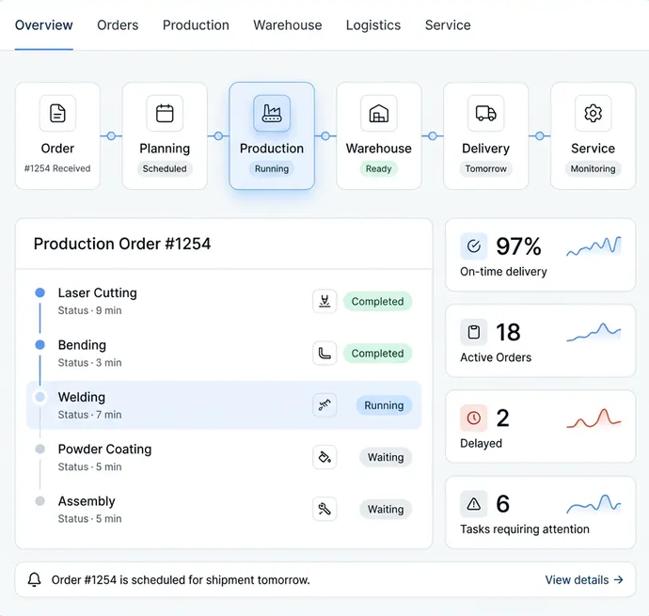Select the Warehouse tab
649x616 pixels.
coord(288,25)
